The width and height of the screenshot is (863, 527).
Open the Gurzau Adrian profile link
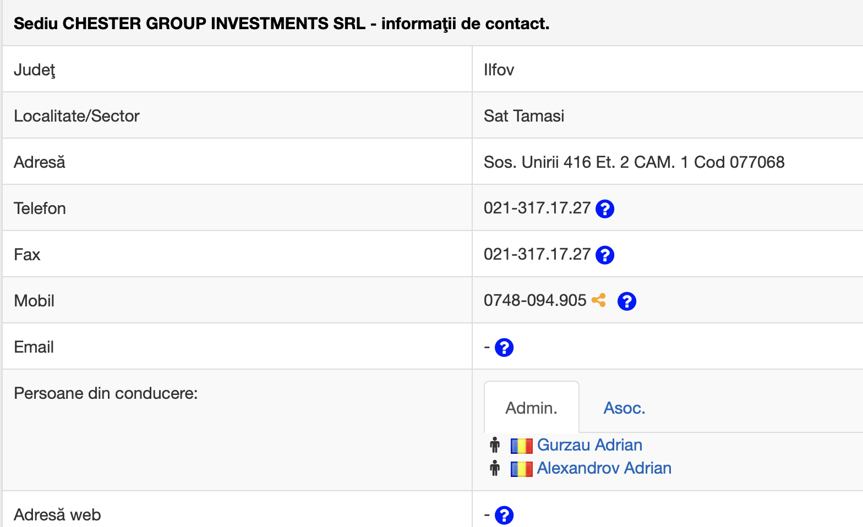(589, 445)
